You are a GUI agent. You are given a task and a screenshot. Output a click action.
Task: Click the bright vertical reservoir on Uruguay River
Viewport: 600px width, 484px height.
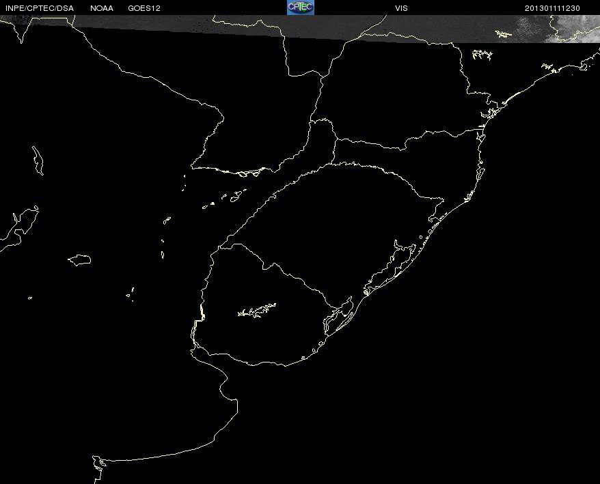point(201,315)
